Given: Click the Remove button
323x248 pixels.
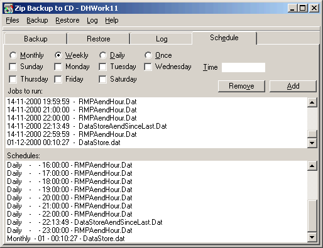Looking at the screenshot, I should [x=241, y=86].
